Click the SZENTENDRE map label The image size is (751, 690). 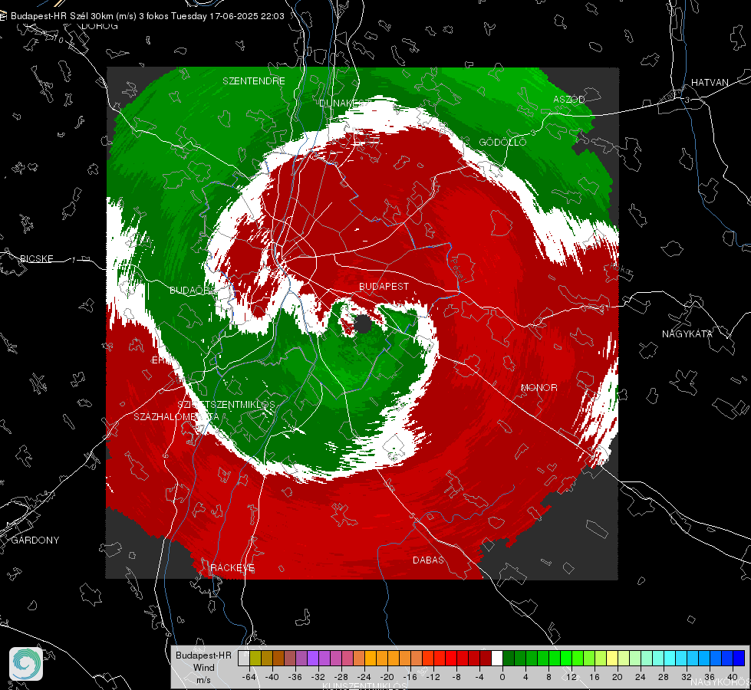coord(254,81)
